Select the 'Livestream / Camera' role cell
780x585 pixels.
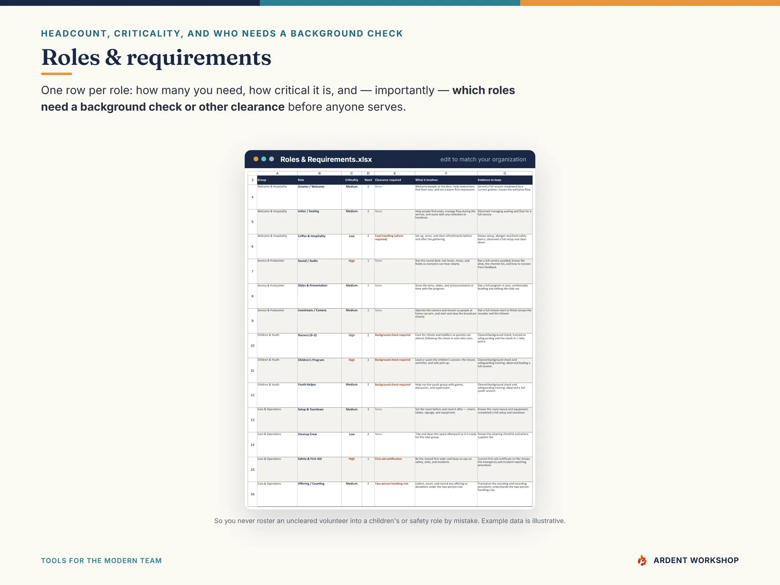pos(319,321)
